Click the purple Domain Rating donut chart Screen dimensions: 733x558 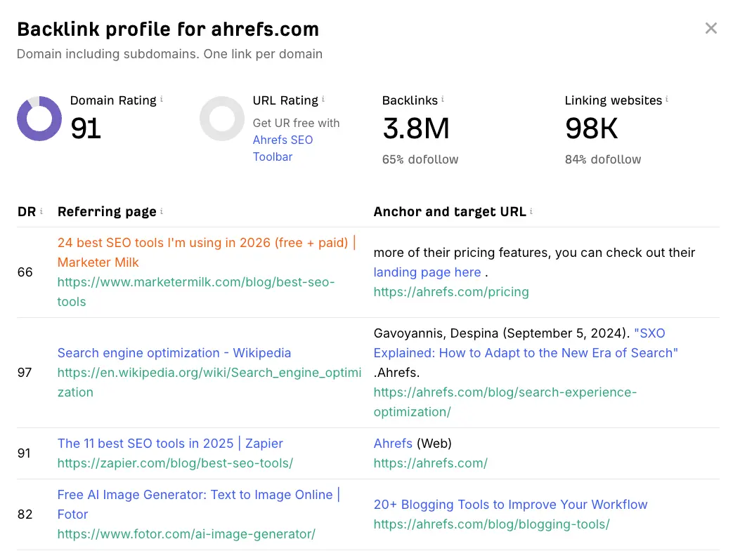(39, 119)
